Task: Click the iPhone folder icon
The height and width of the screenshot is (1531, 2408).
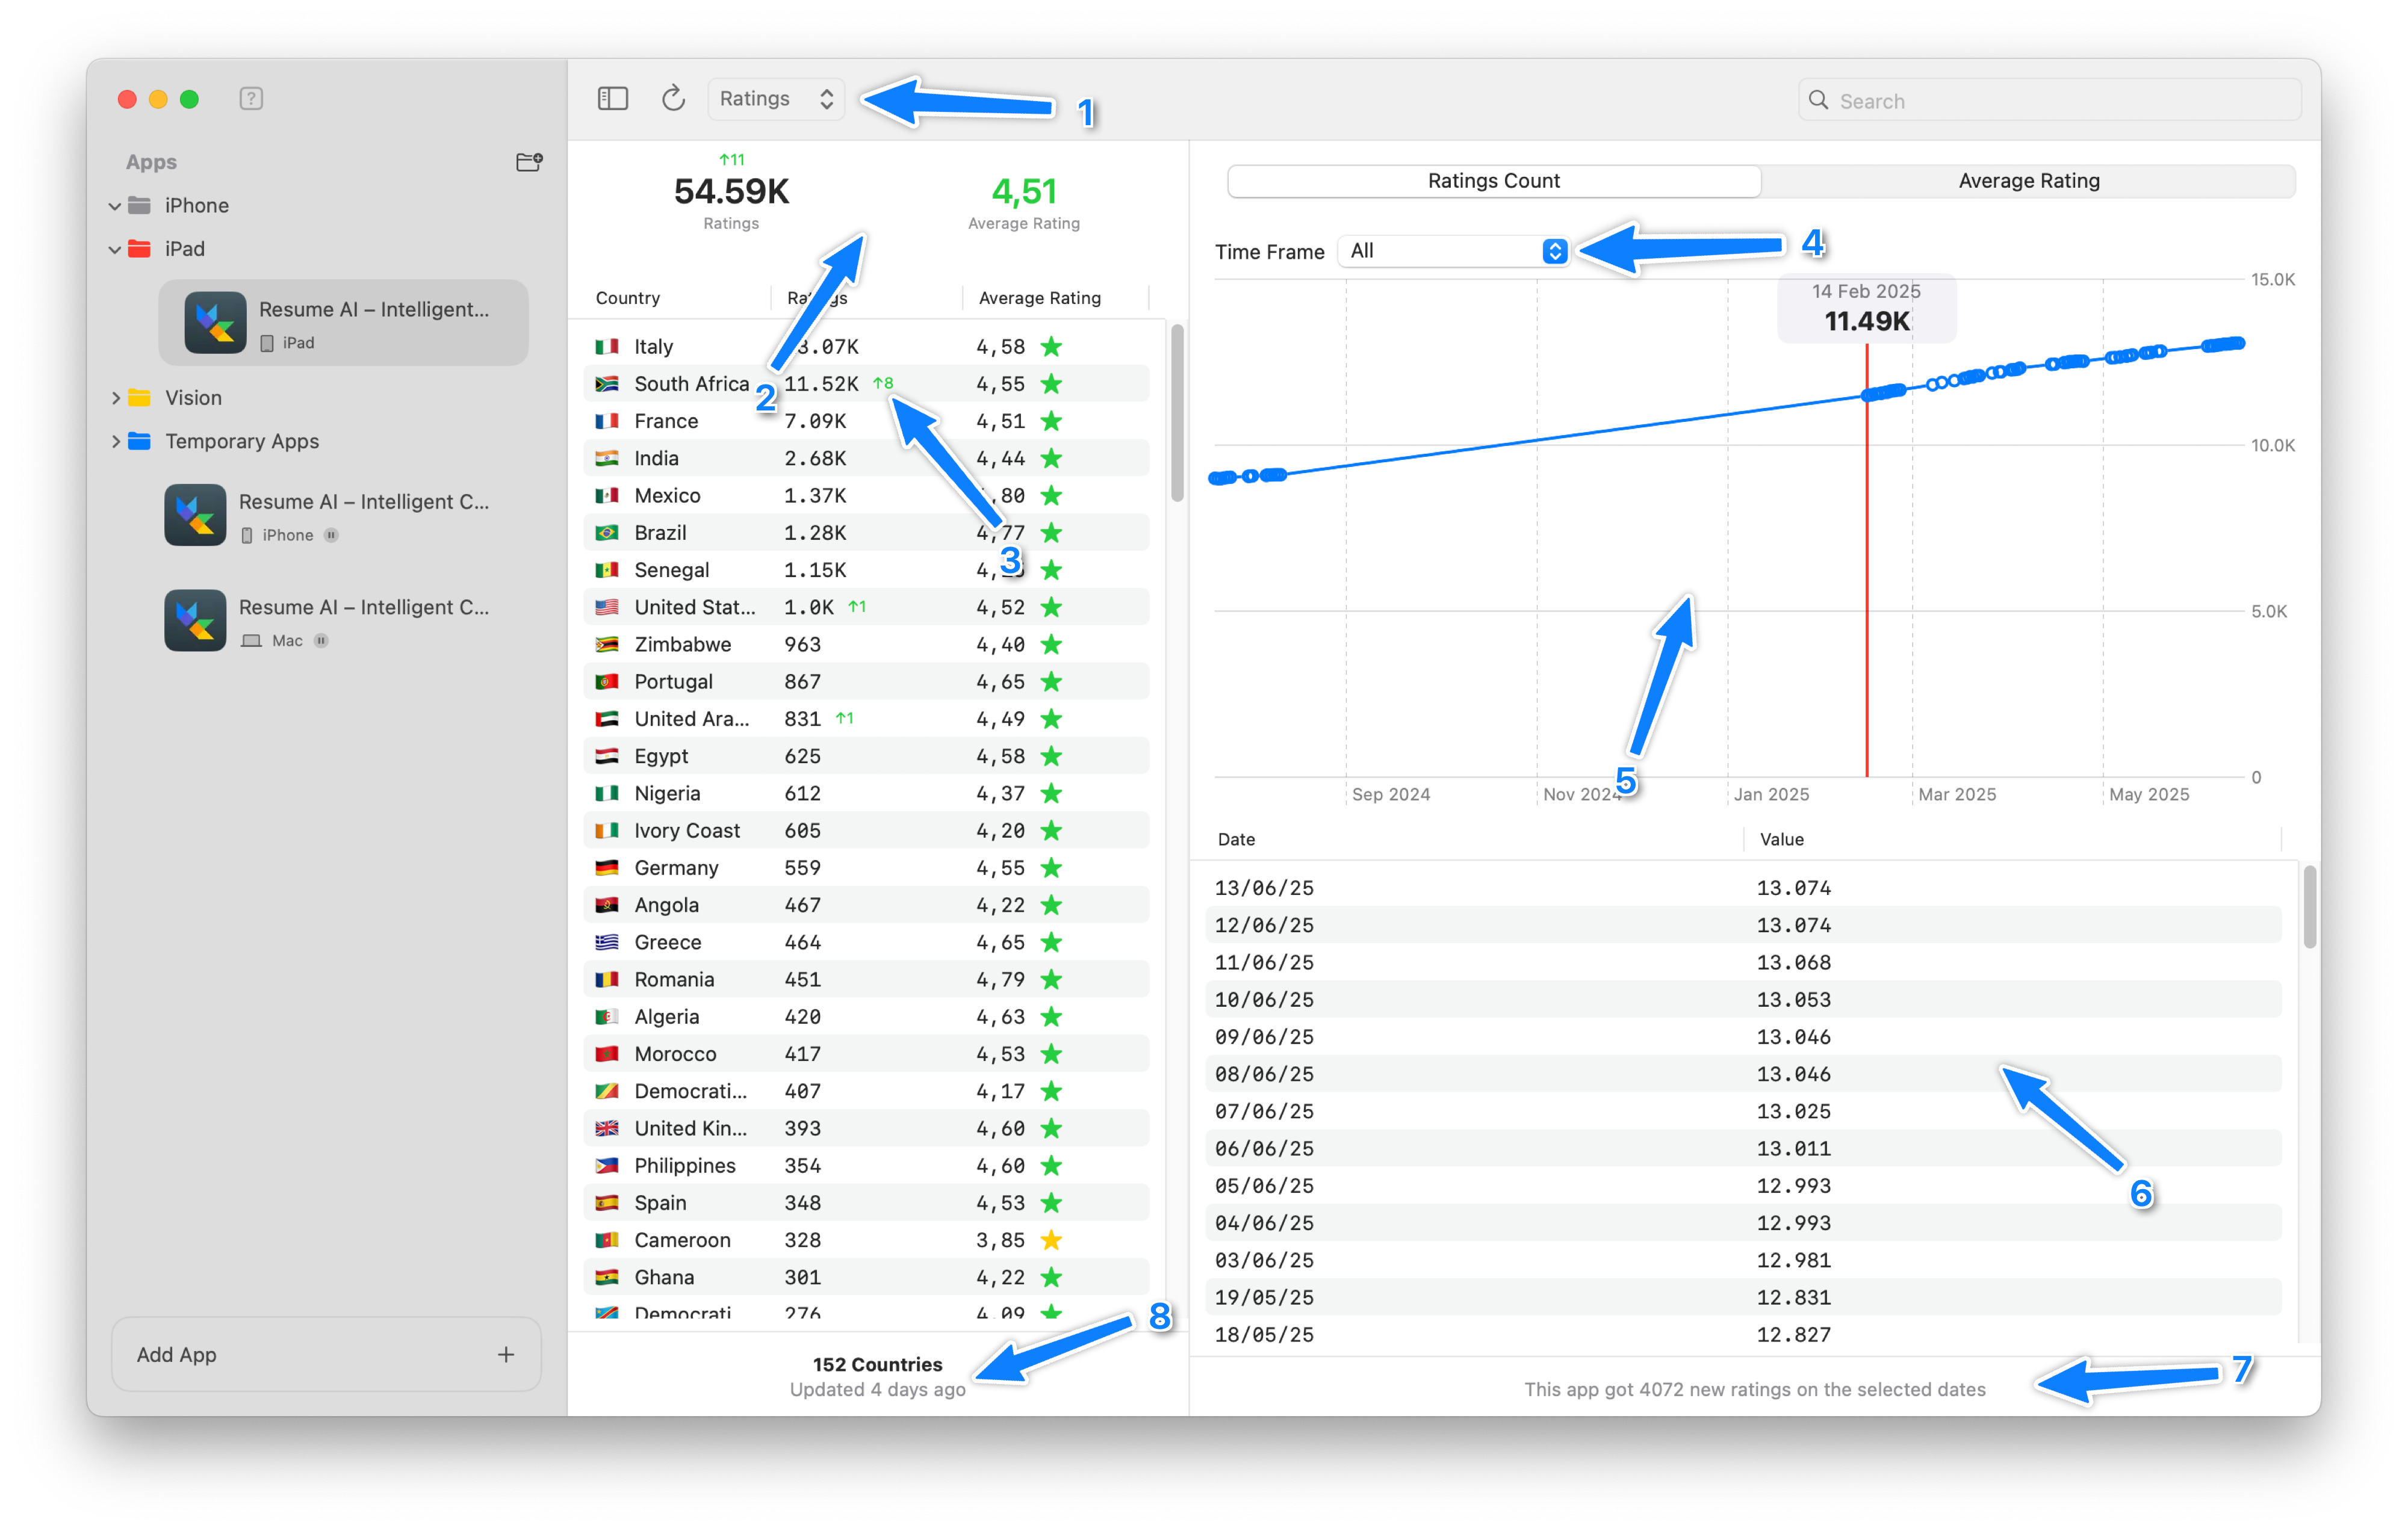Action: coord(140,205)
